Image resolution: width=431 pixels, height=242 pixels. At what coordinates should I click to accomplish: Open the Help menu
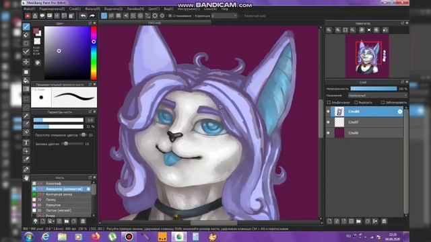(x=225, y=9)
